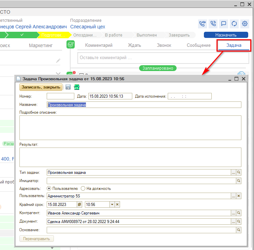Click the green checkmark toggle beside Комментарий
The image size is (254, 250).
(71, 45)
